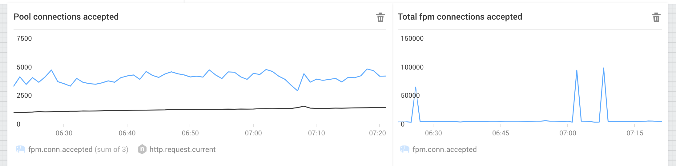Click the small bump in the black line before 07:10
Screen dimensions: 676x166
(x=304, y=106)
